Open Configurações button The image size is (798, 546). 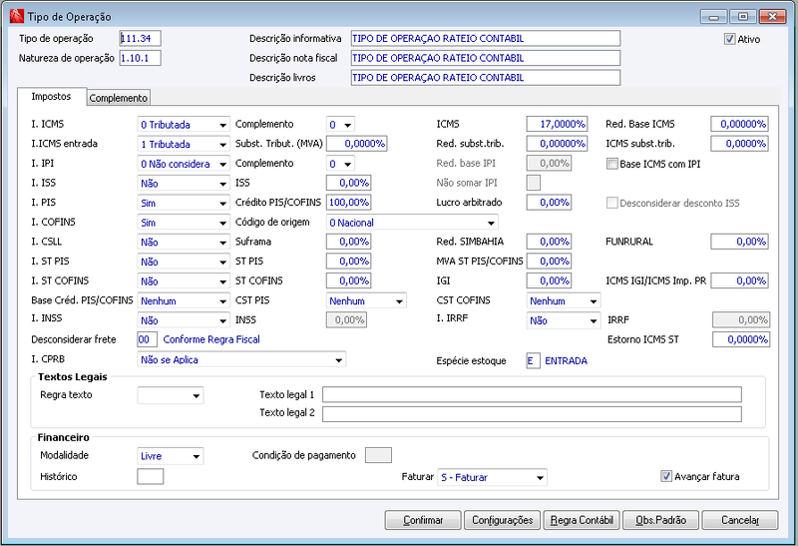[503, 520]
